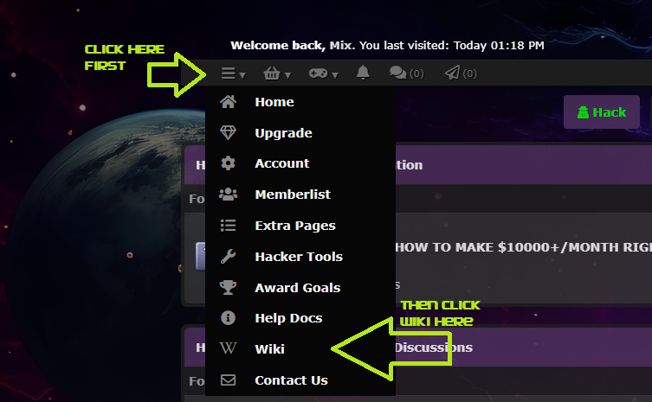Open the hamburger menu icon
The height and width of the screenshot is (402, 652).
(x=229, y=73)
